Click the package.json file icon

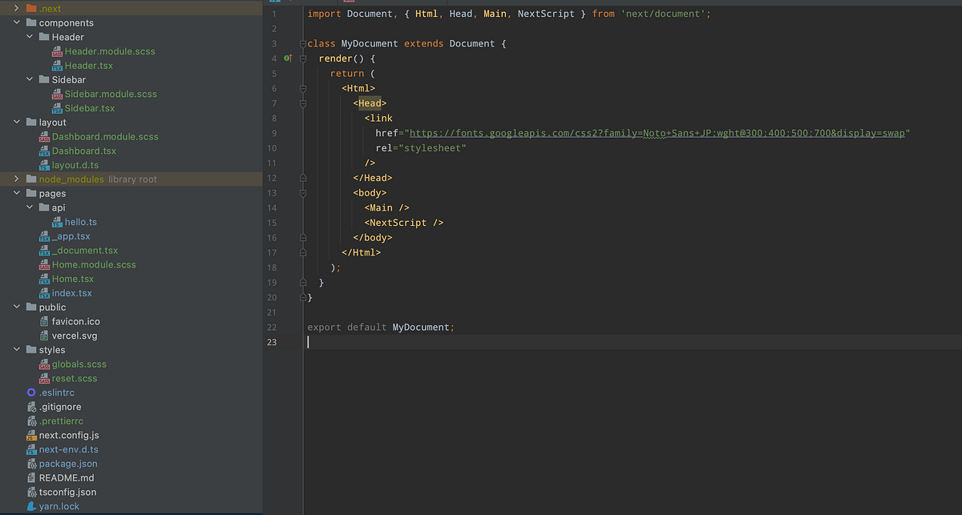point(33,463)
